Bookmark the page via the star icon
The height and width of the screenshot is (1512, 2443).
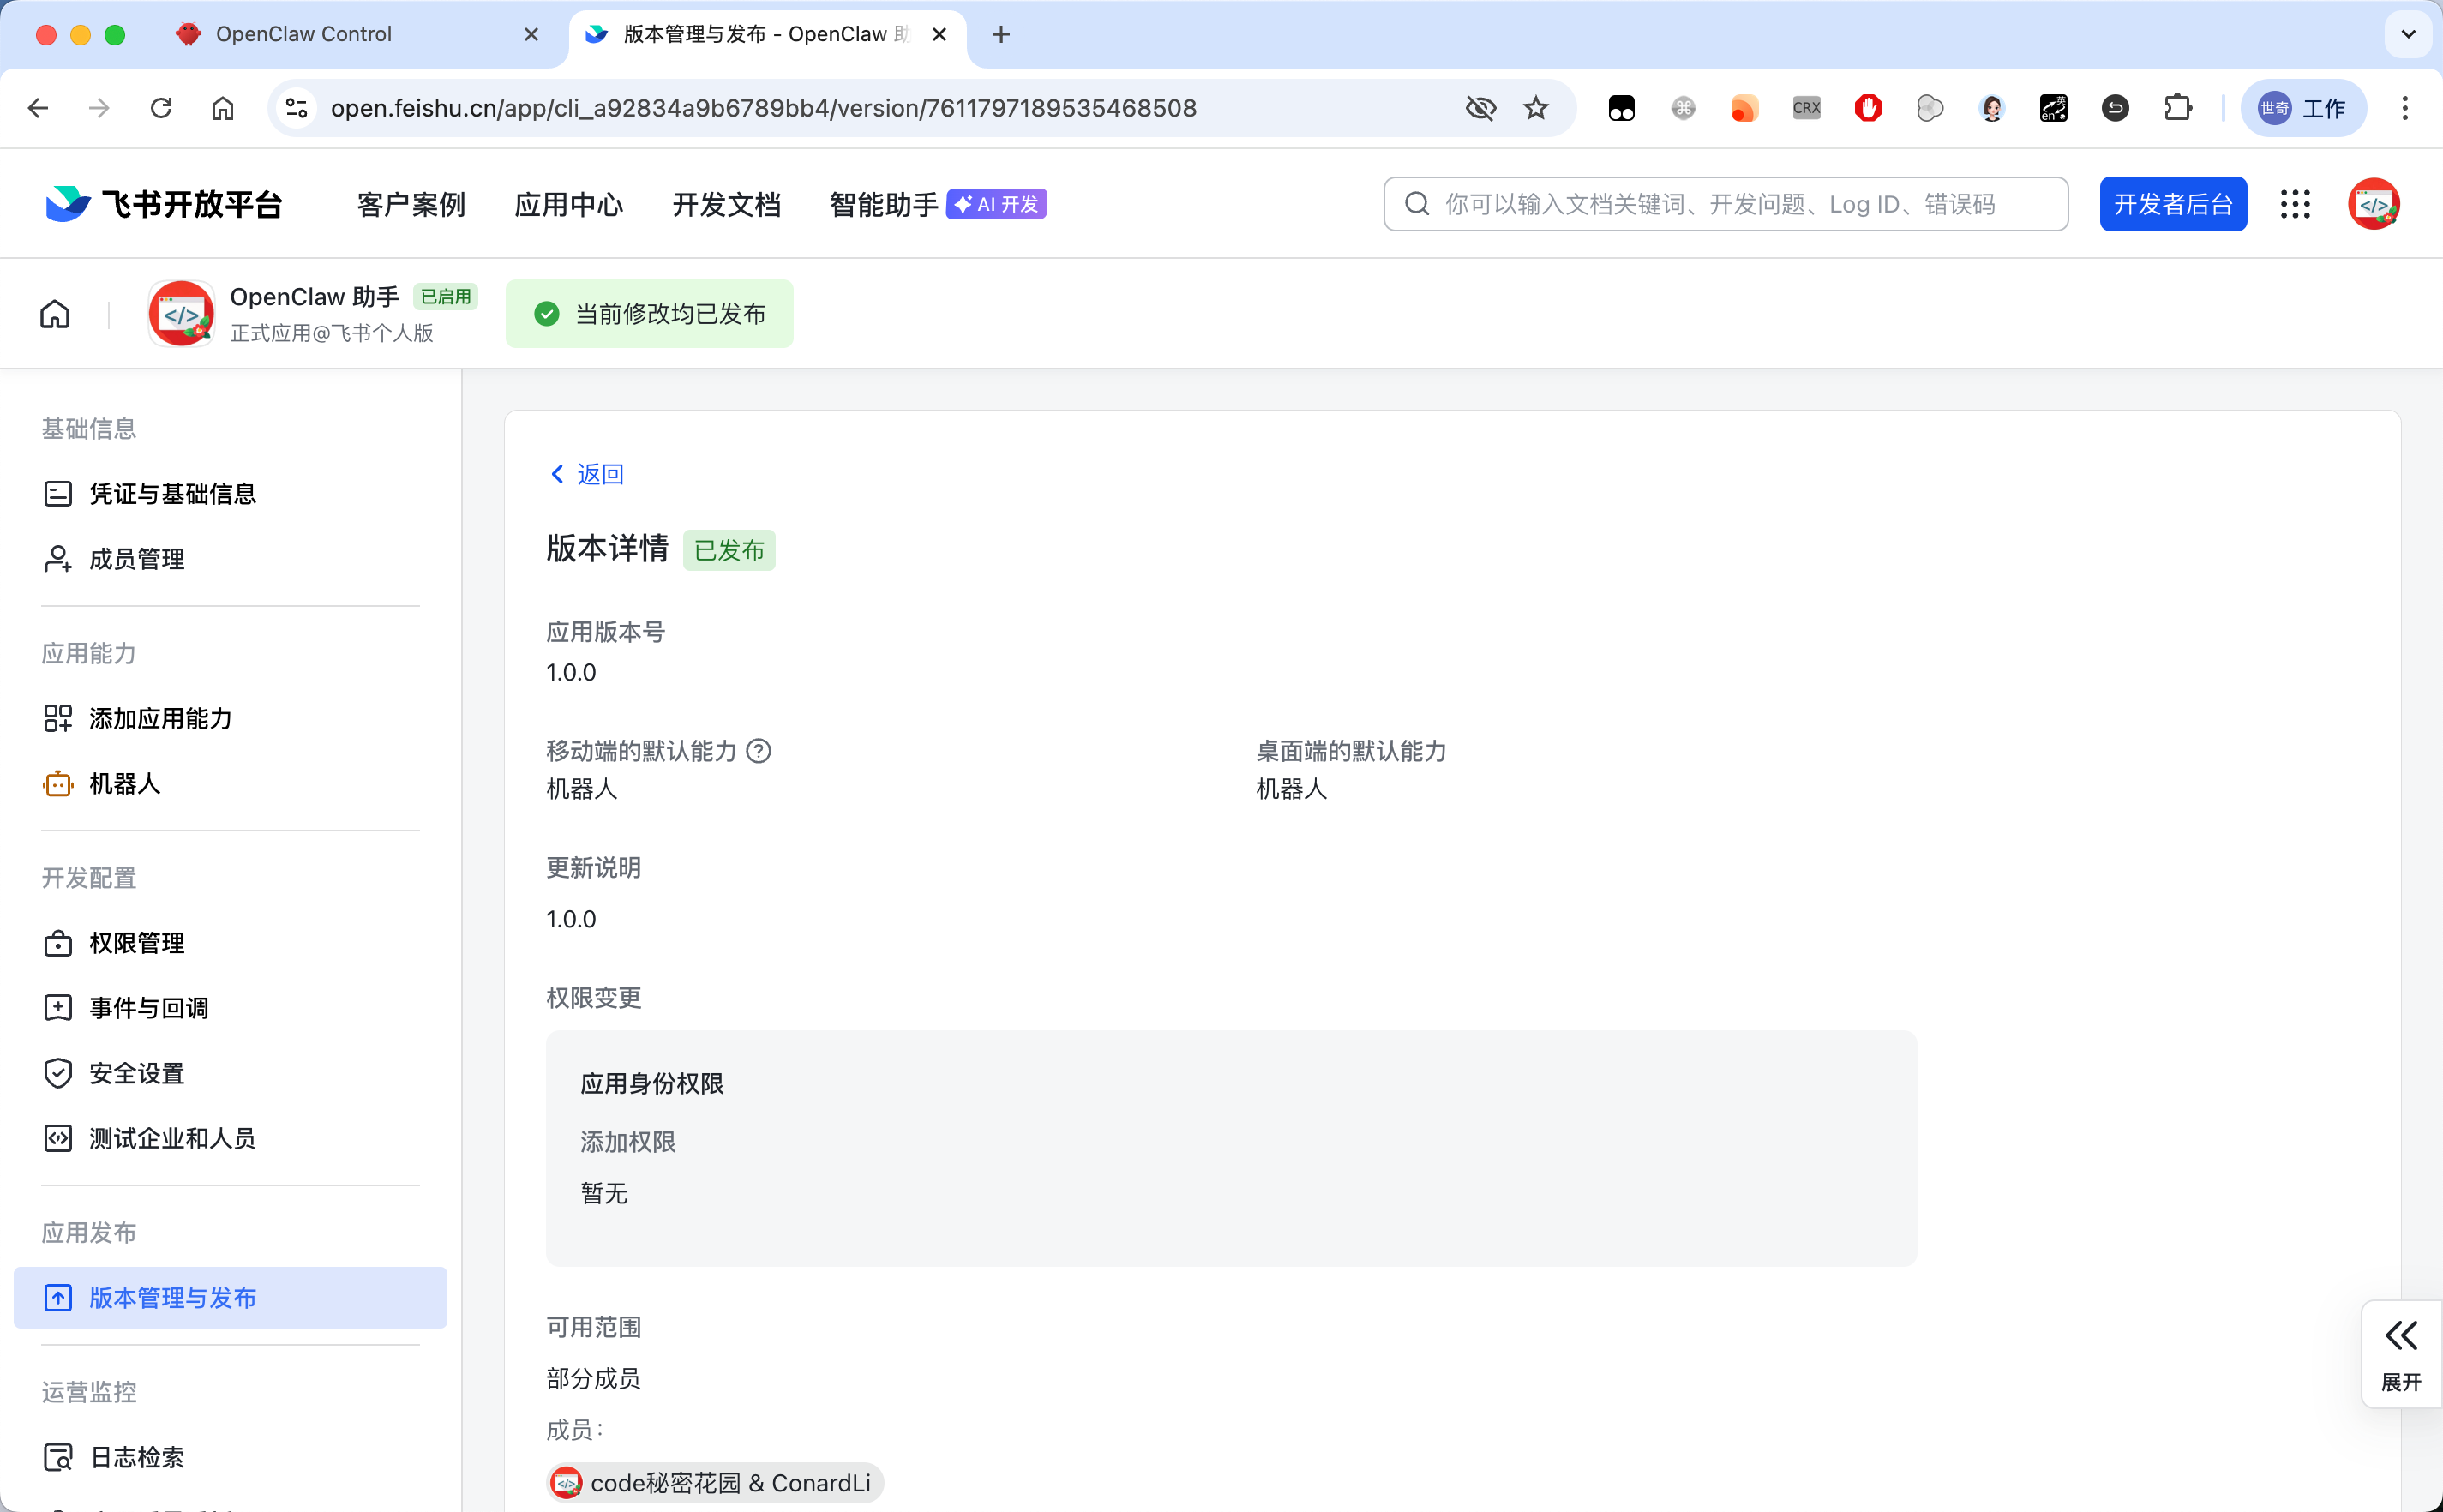coord(1535,108)
